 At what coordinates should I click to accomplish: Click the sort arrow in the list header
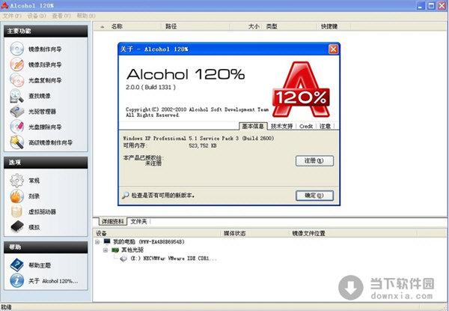[x=103, y=27]
